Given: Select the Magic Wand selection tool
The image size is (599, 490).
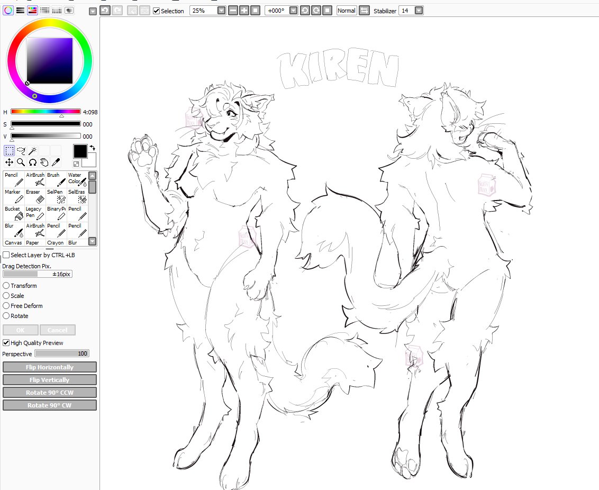Looking at the screenshot, I should coord(32,150).
